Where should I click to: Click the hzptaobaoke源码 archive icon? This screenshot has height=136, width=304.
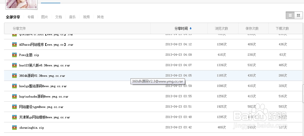click(x=14, y=96)
